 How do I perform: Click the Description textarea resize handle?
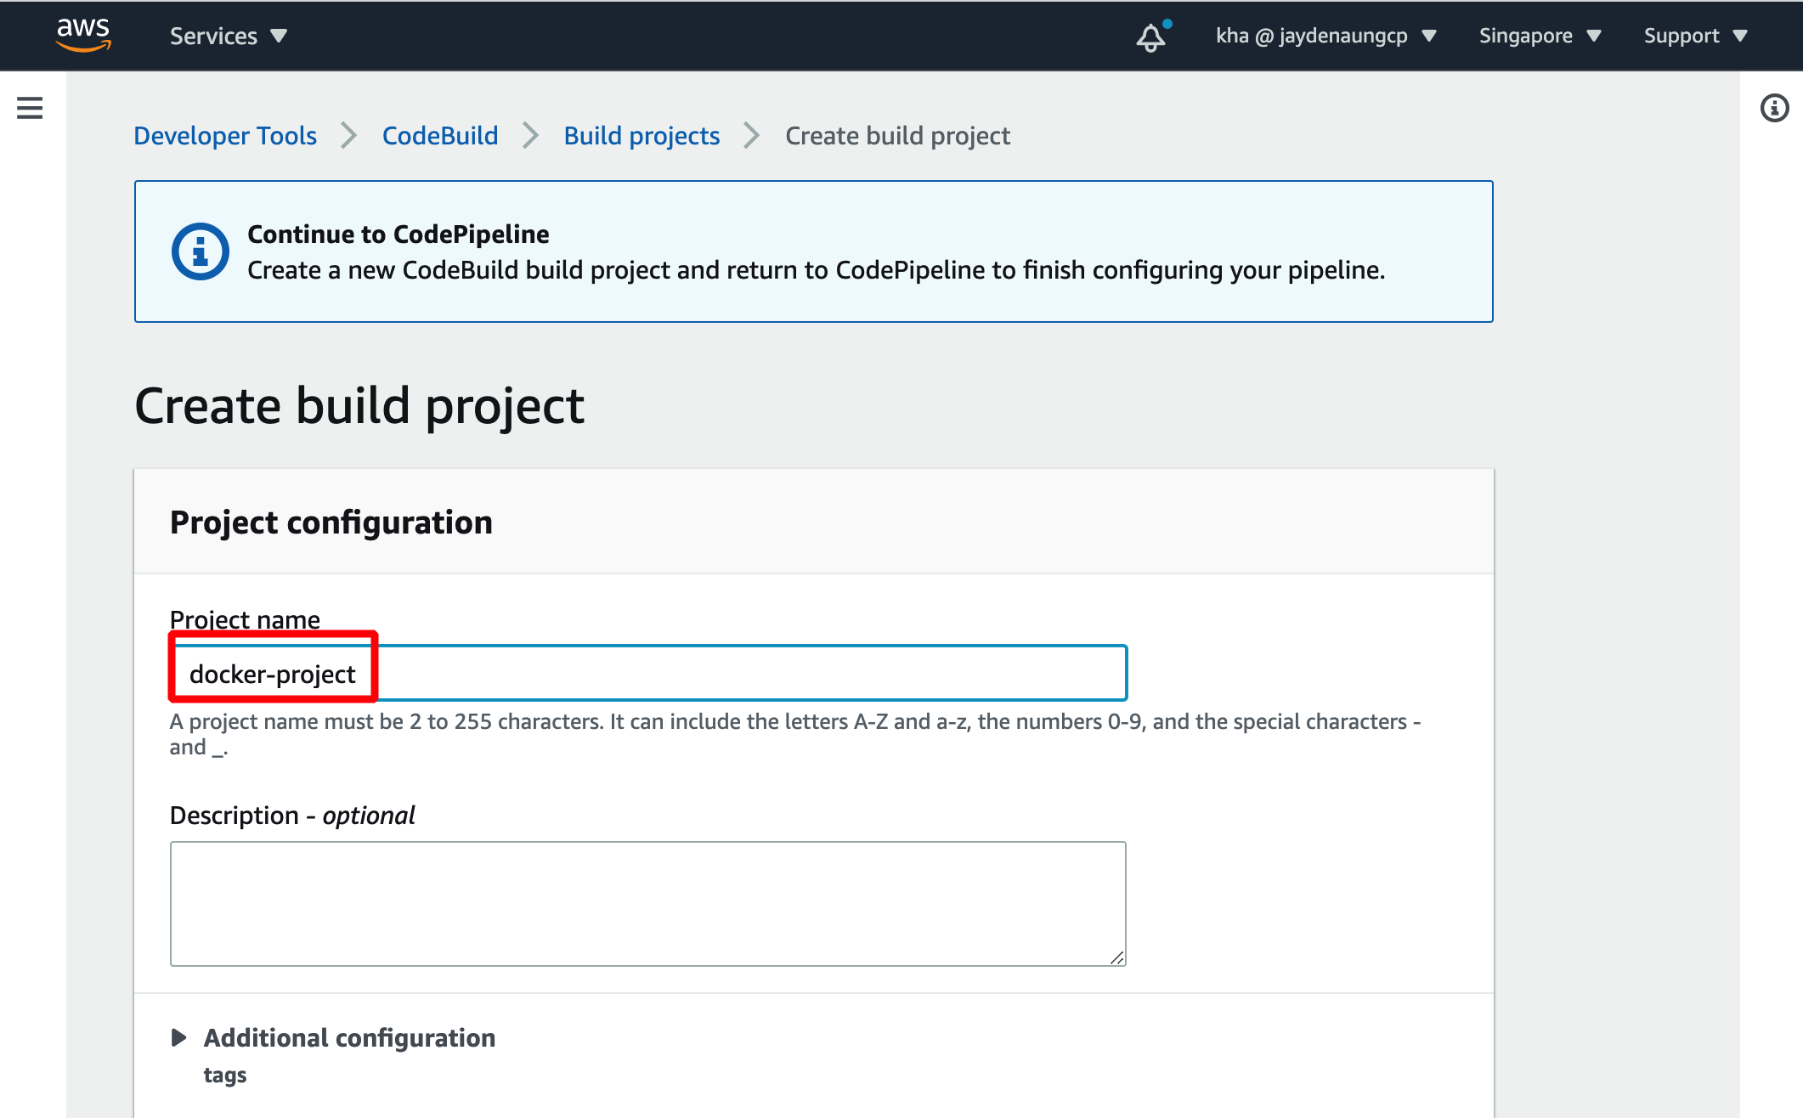point(1117,957)
